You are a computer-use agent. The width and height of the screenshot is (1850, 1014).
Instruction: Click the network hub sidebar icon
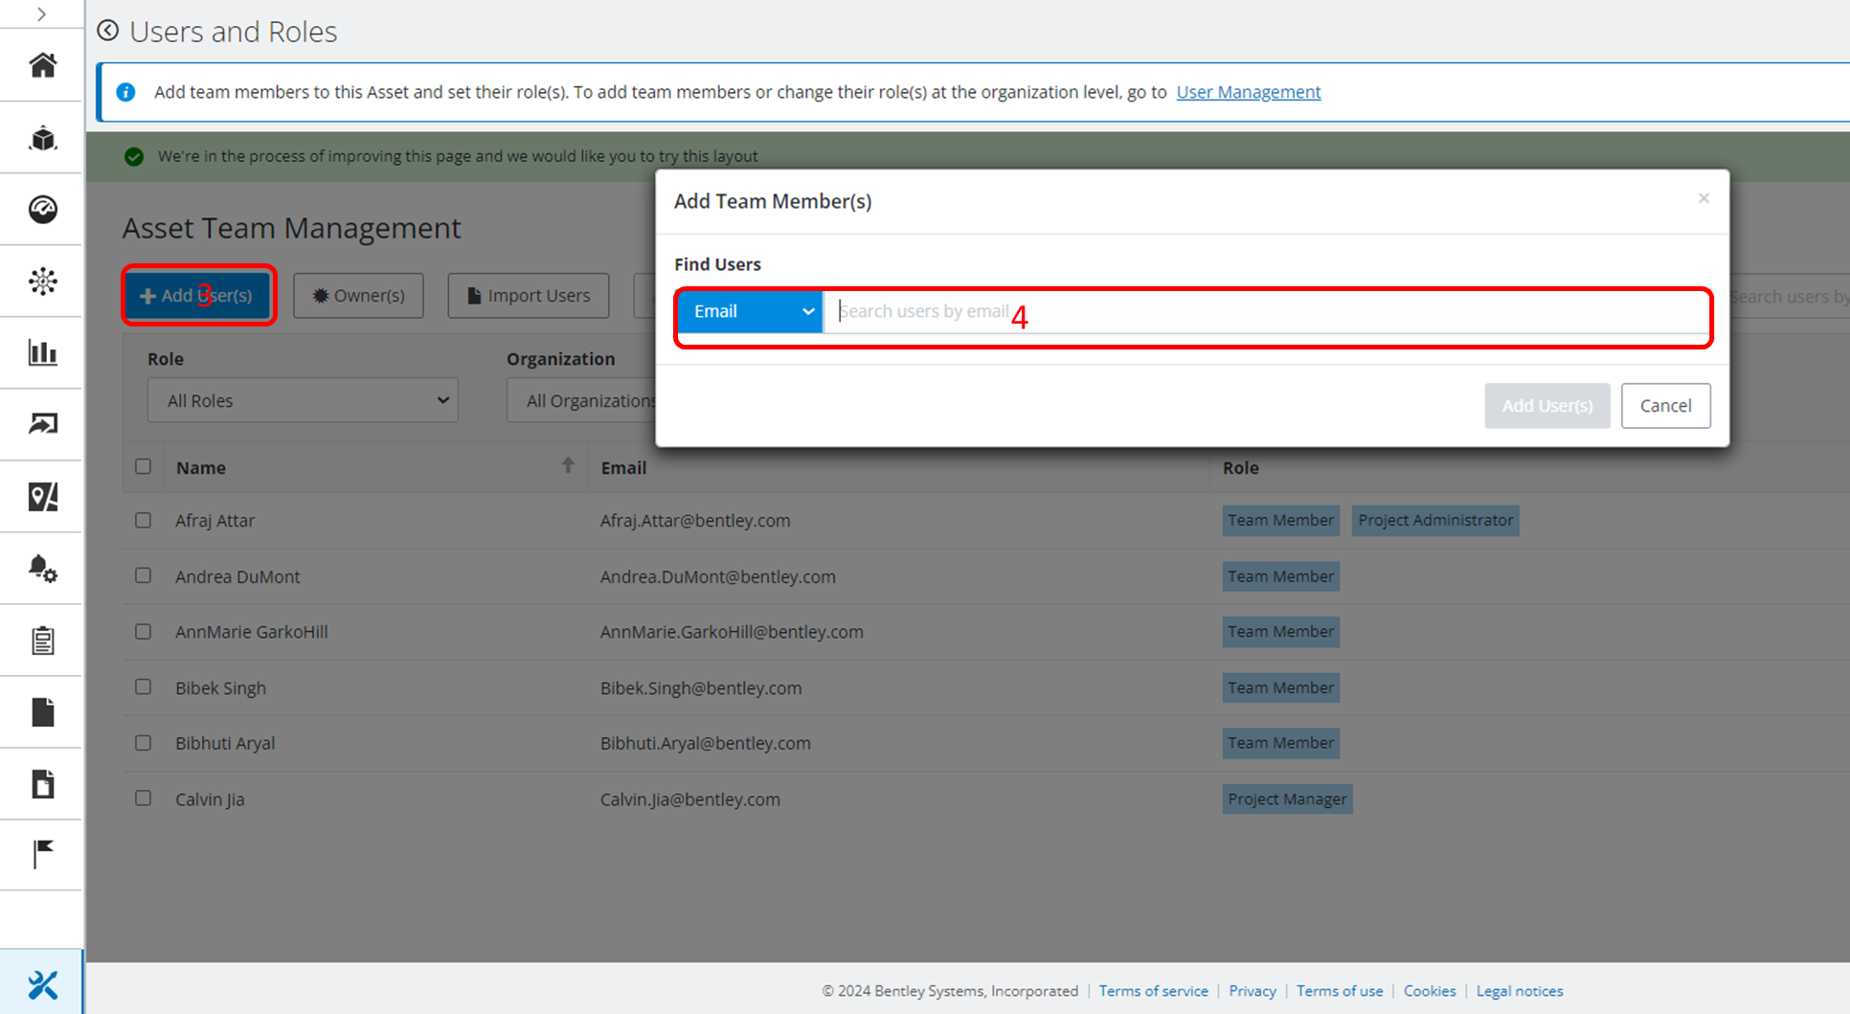tap(42, 281)
